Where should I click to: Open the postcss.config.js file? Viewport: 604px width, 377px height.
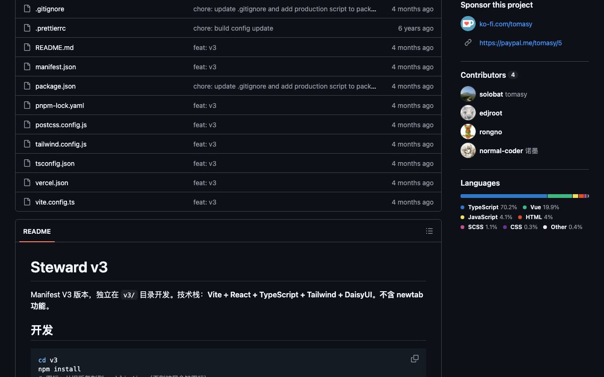[61, 125]
